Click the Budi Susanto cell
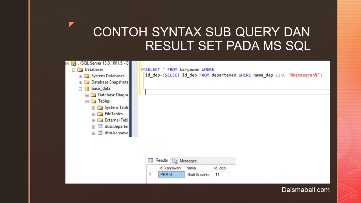 click(198, 175)
